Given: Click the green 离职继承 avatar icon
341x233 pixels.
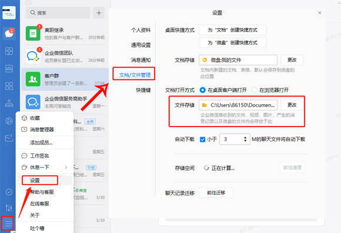Looking at the screenshot, I should click(x=33, y=34).
